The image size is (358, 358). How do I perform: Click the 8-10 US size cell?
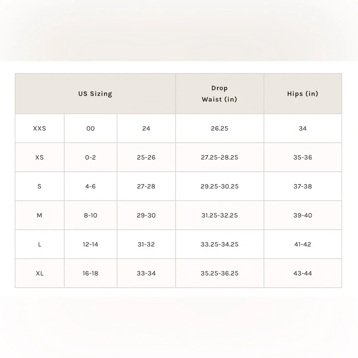91,215
